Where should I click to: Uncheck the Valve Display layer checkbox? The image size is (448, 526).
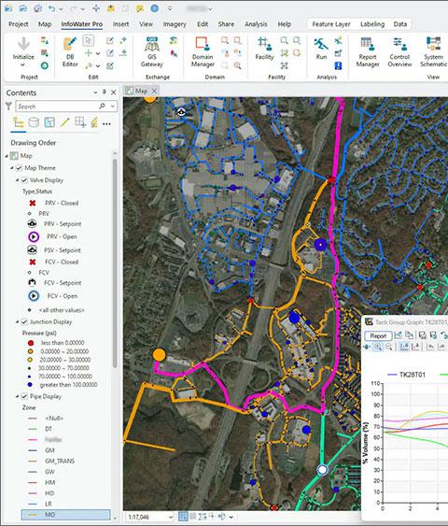click(24, 180)
